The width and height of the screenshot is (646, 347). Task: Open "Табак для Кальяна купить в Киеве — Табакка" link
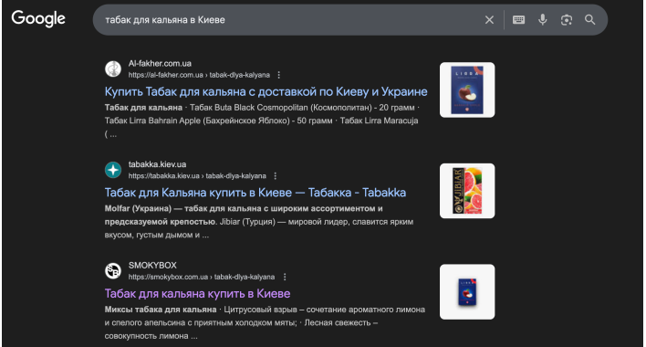click(255, 193)
